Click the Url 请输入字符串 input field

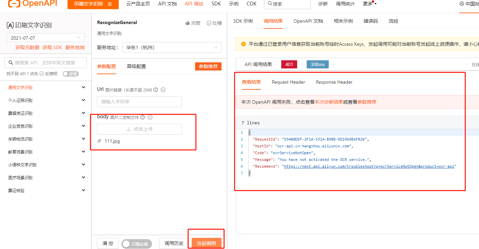(139, 102)
